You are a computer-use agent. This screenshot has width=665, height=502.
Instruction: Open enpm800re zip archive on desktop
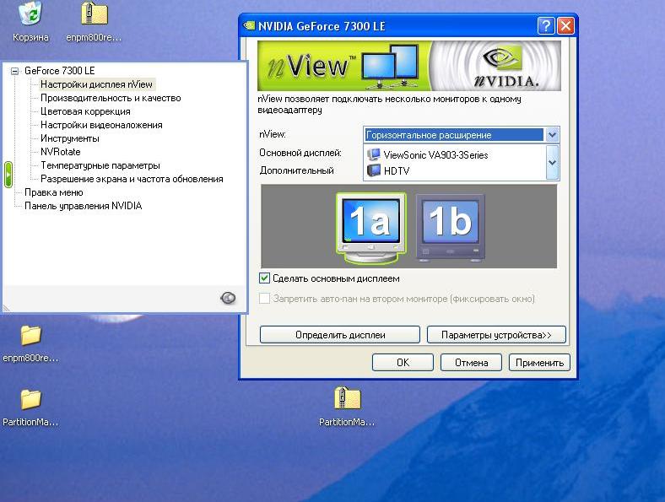(94, 15)
